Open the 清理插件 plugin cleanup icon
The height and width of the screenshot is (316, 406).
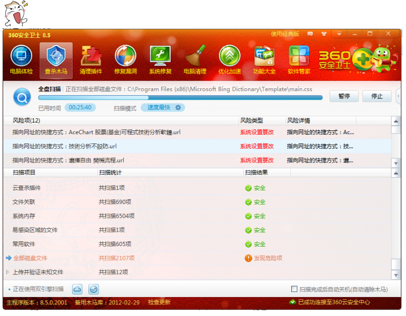tap(91, 60)
